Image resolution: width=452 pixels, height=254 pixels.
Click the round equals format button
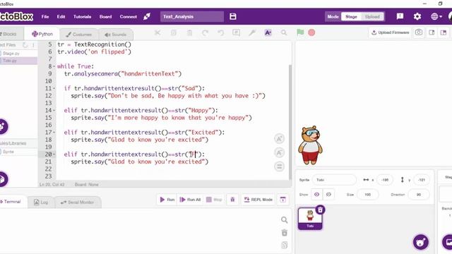(279, 167)
